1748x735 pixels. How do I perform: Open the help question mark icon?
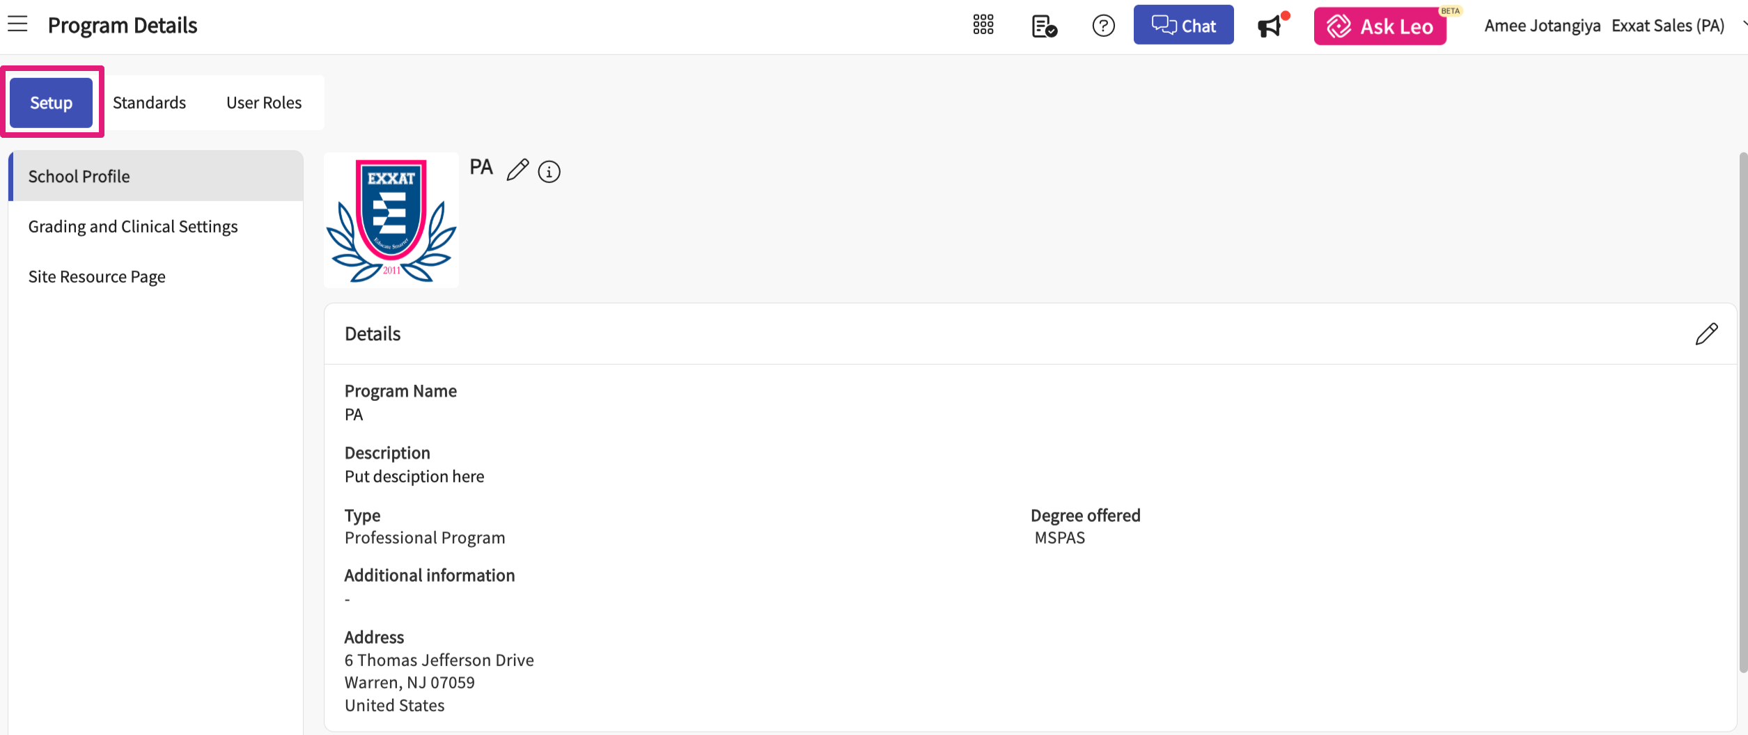click(1103, 26)
